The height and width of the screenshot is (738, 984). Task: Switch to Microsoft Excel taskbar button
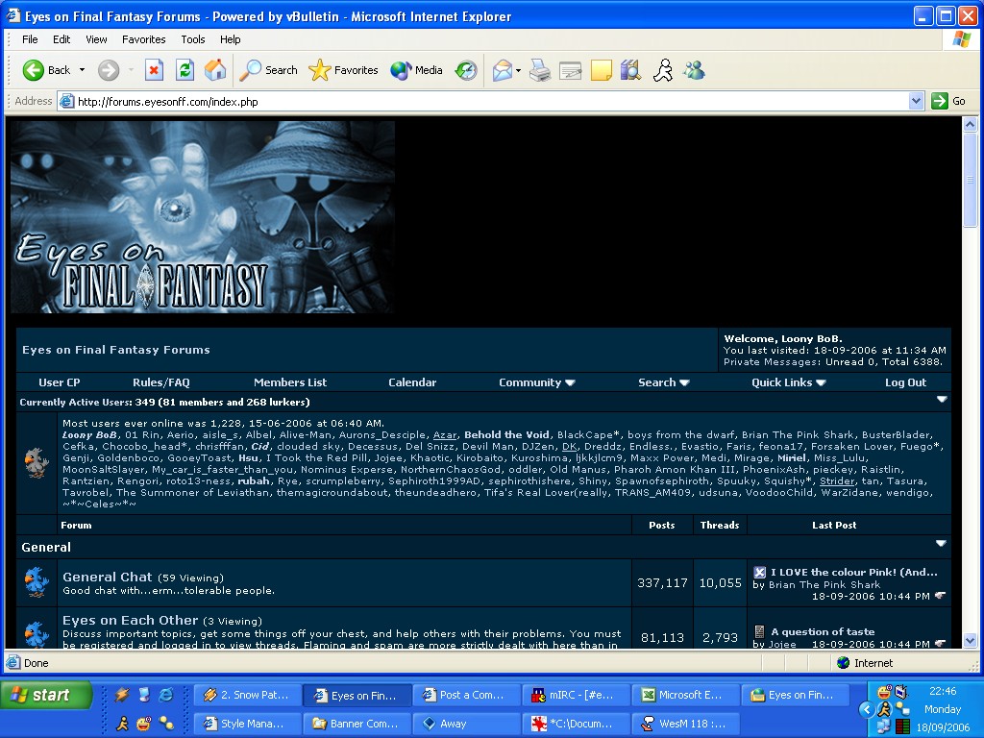click(686, 696)
